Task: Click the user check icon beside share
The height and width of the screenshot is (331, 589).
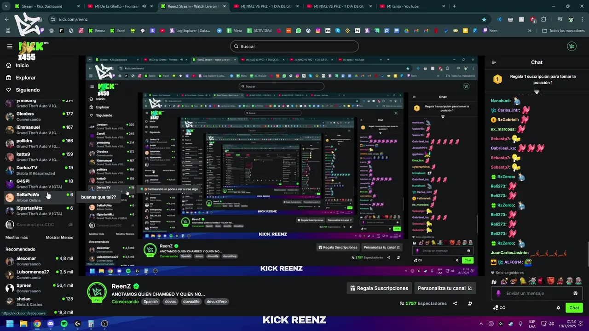Action: [470, 303]
